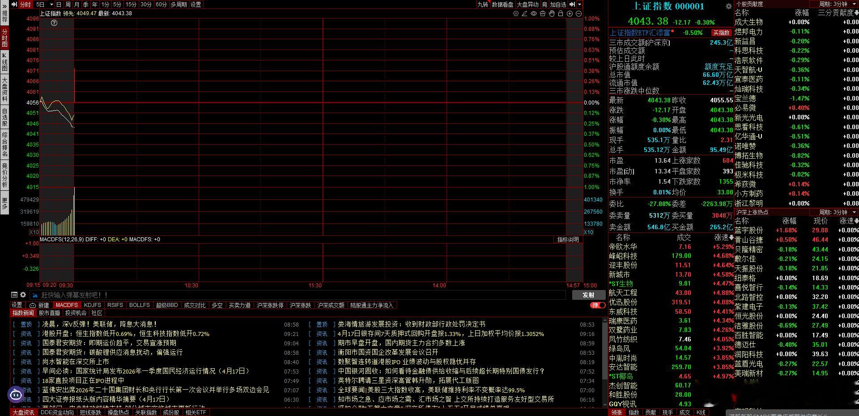Select the pencil drawing tool icon

pos(525,13)
